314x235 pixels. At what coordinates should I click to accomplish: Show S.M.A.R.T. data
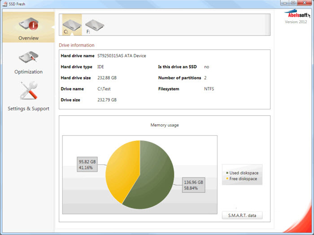pyautogui.click(x=242, y=215)
